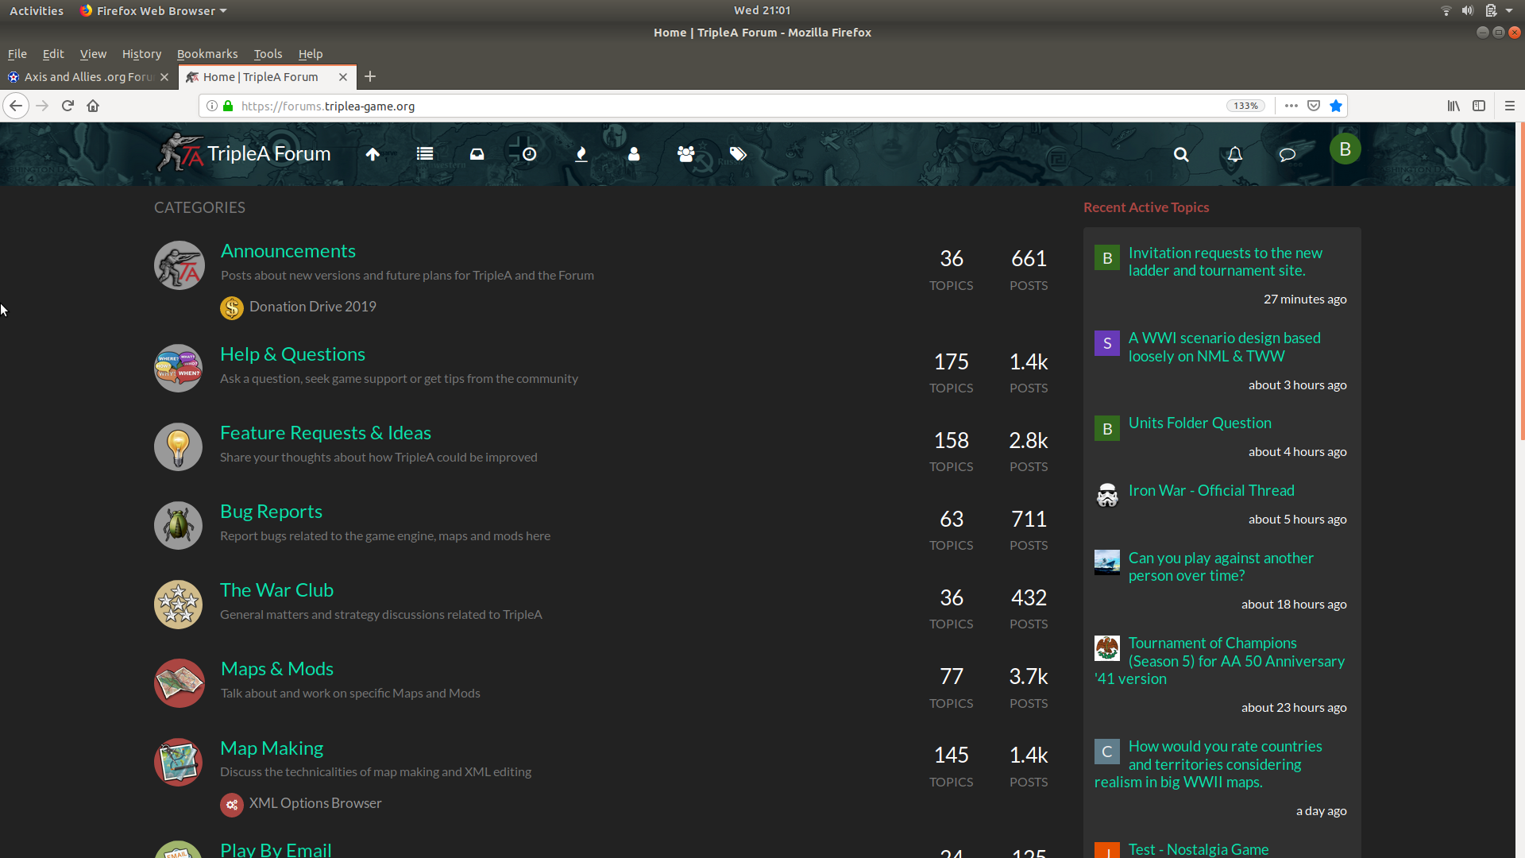Viewport: 1525px width, 858px height.
Task: Toggle the bookmark star in address bar
Action: click(1336, 106)
